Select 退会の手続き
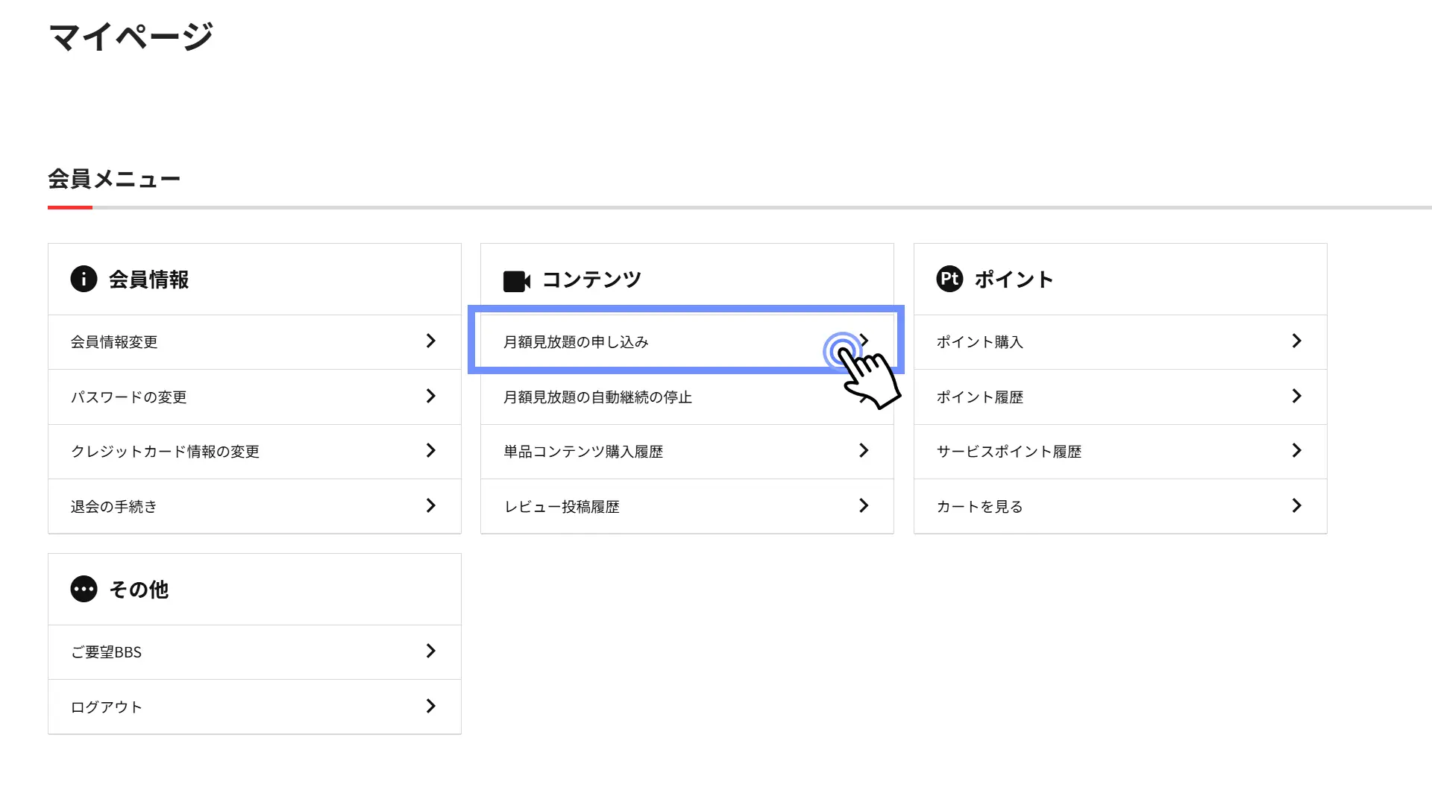 254,506
